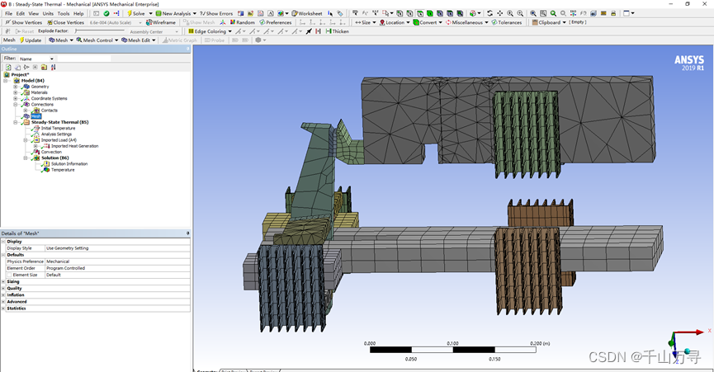This screenshot has width=714, height=372.
Task: Open the Edge Coloring dropdown
Action: [x=210, y=31]
